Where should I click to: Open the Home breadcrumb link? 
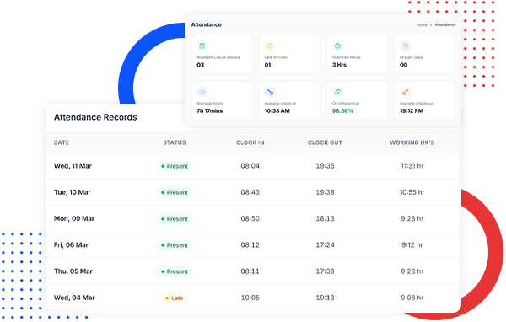coord(422,24)
